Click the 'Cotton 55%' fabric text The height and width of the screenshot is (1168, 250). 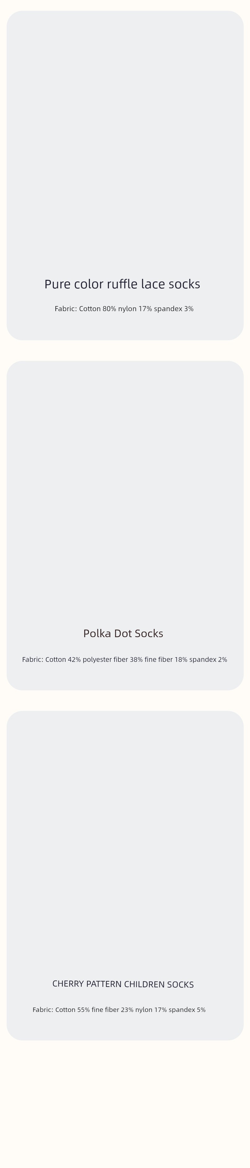pyautogui.click(x=72, y=1010)
